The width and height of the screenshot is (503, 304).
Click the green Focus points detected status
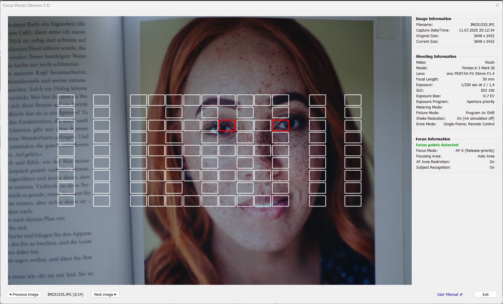pos(437,145)
